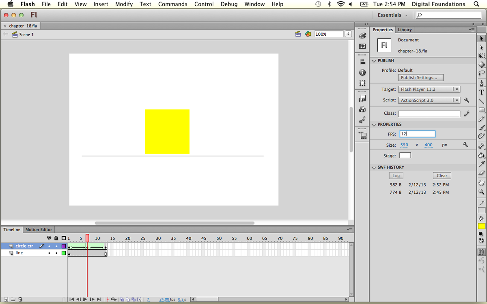487x304 pixels.
Task: Delete layer with timeline trash icon
Action: tap(20, 300)
